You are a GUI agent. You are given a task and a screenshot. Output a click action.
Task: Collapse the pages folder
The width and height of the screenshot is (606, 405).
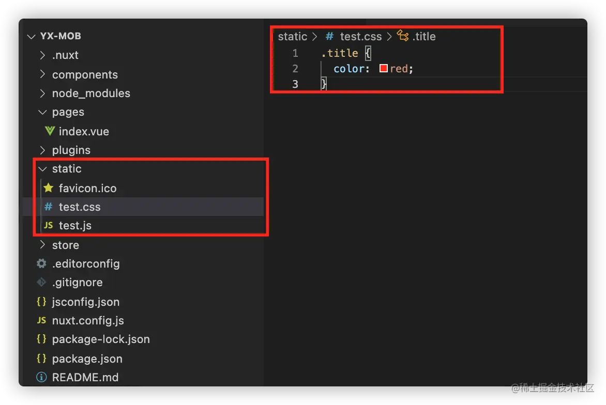coord(42,112)
